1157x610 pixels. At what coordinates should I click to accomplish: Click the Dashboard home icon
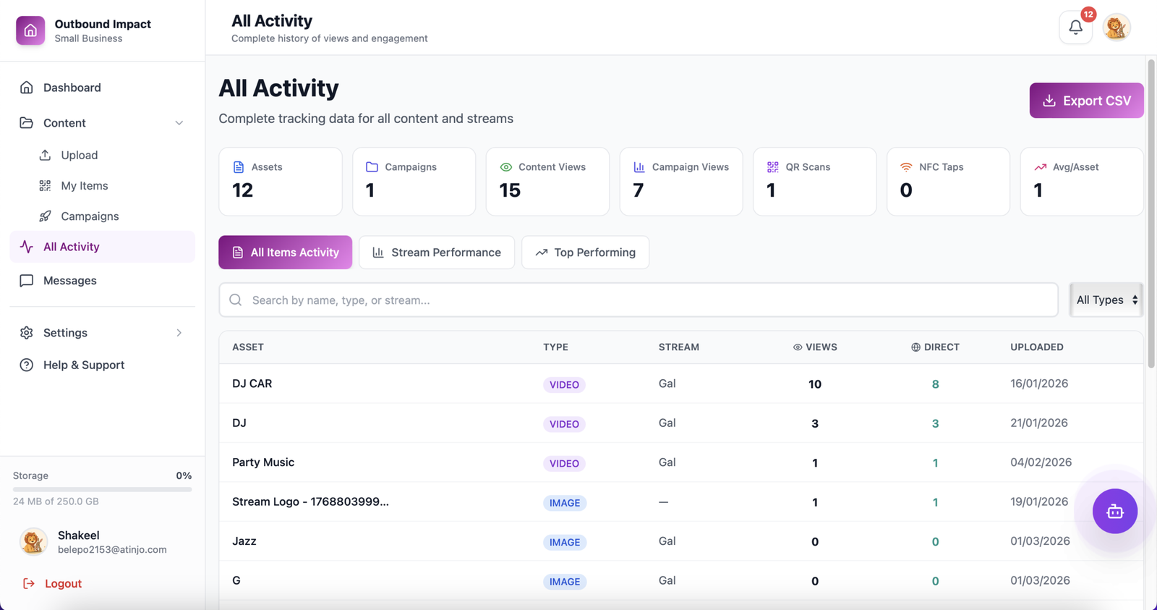pos(27,88)
